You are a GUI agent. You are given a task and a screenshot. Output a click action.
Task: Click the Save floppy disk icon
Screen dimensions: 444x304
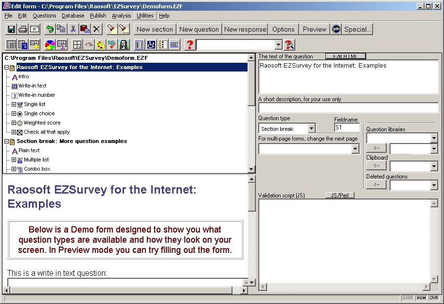coord(11,29)
